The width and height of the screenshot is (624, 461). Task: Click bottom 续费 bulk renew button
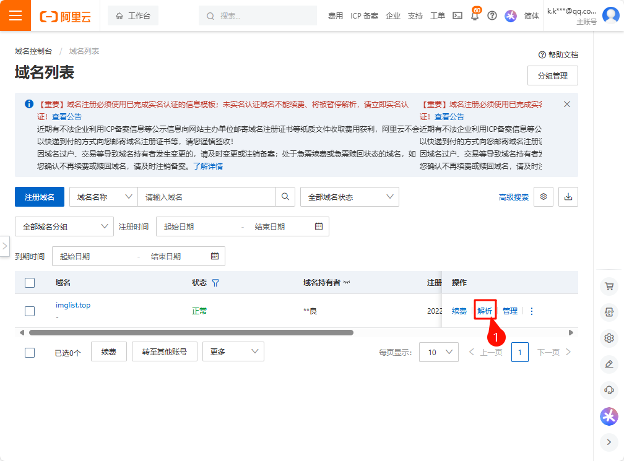pyautogui.click(x=109, y=351)
